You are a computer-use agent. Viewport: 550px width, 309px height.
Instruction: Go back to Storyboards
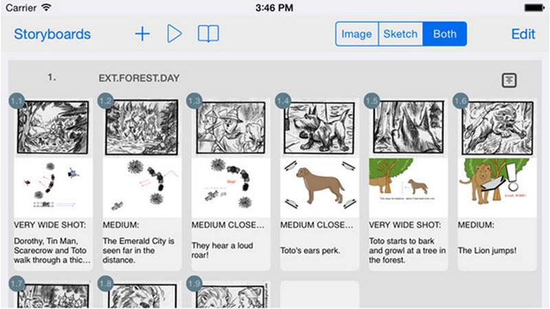[52, 34]
